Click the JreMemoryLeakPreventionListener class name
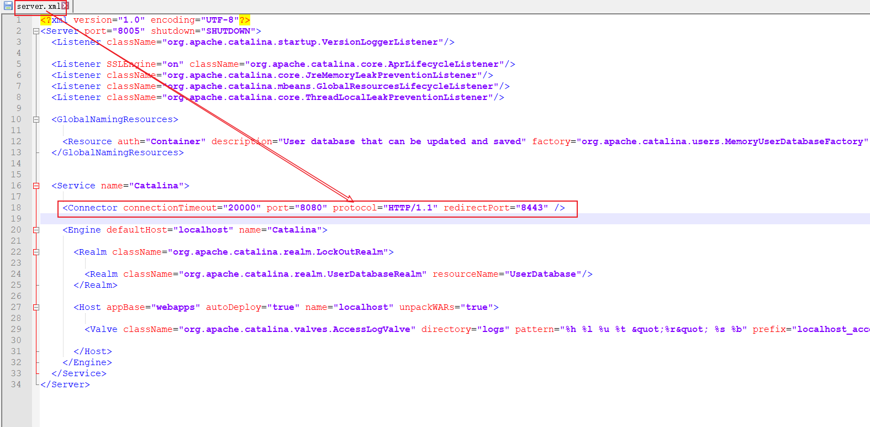The width and height of the screenshot is (870, 427). [x=391, y=75]
